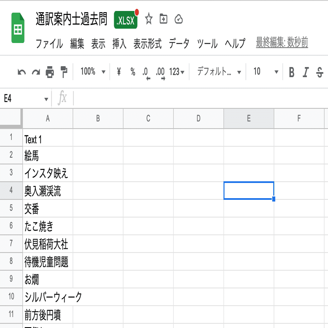The height and width of the screenshot is (328, 328).
Task: Open the 表示 menu
Action: [x=98, y=43]
